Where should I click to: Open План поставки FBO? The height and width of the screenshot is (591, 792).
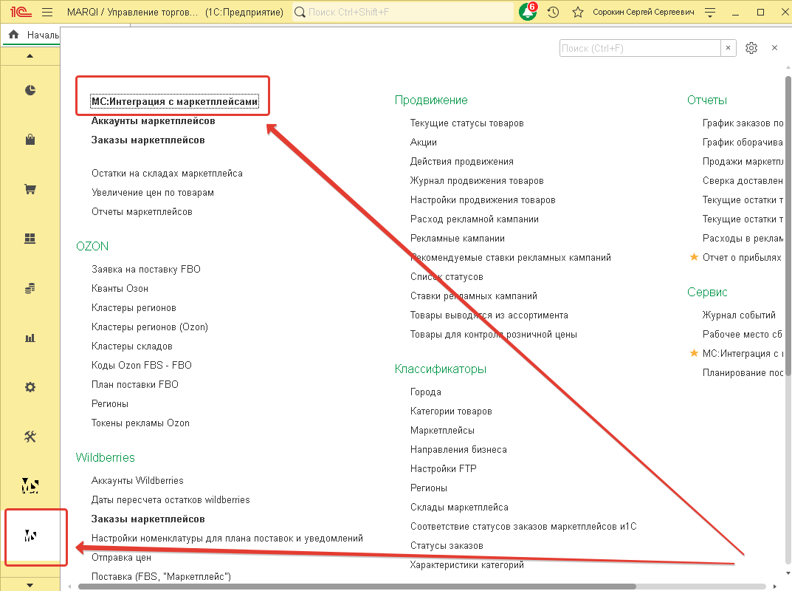click(135, 385)
